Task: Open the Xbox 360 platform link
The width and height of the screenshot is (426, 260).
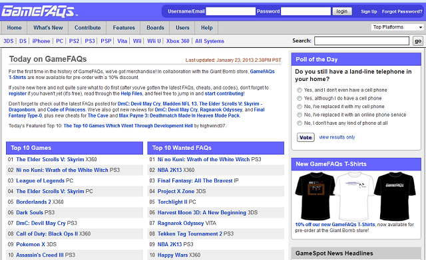Action: pos(178,41)
